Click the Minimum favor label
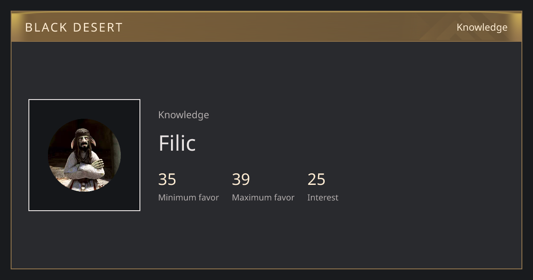This screenshot has width=533, height=280. 188,198
